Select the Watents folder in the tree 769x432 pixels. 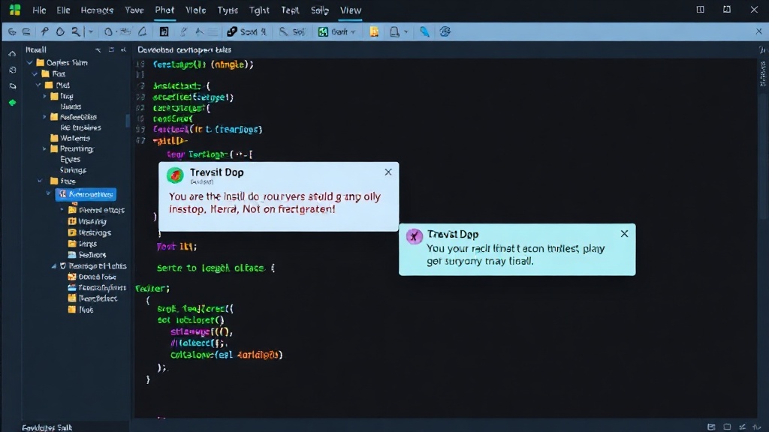(x=70, y=138)
